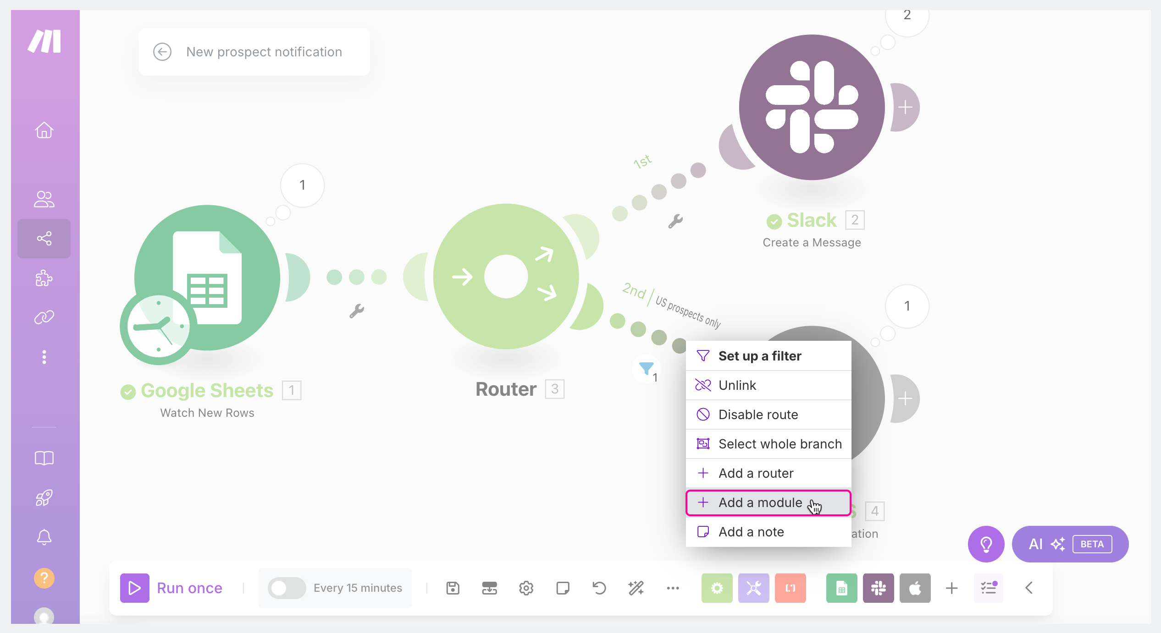Open the Team section in sidebar

click(44, 199)
